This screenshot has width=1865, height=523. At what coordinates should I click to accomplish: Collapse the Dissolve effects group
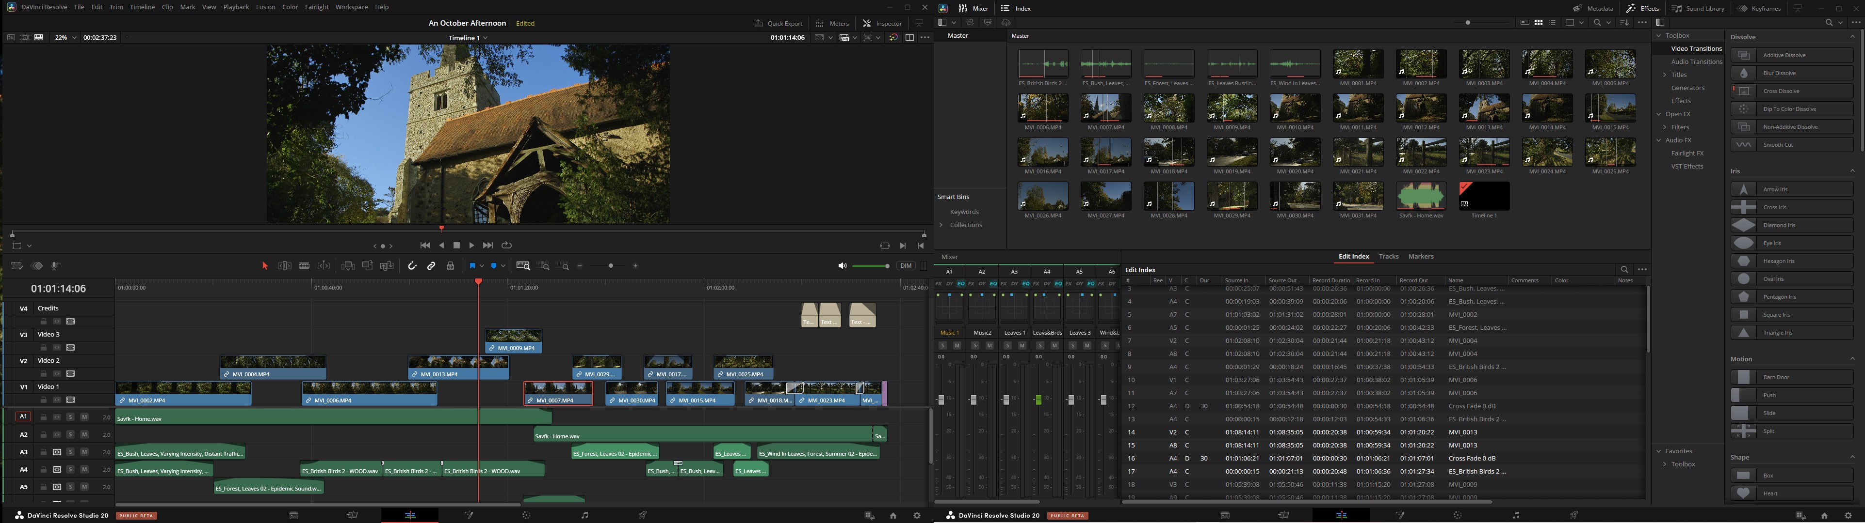pos(1853,37)
